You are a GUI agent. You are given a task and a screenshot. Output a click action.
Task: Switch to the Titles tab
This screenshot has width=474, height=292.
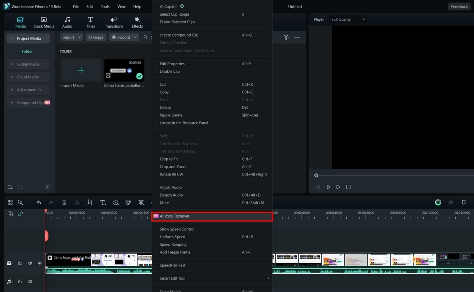coord(90,22)
